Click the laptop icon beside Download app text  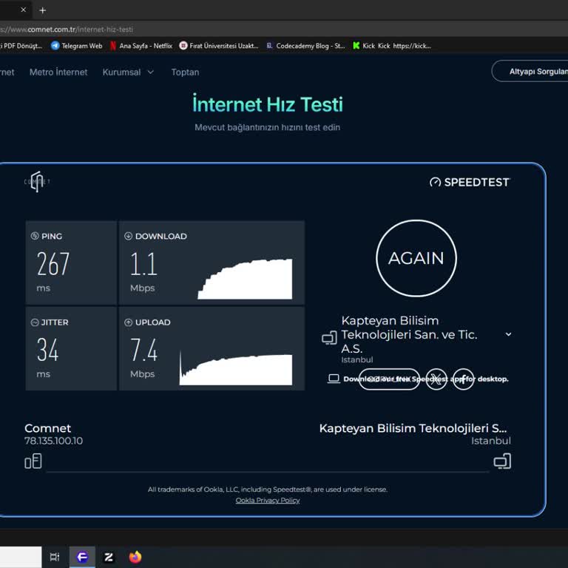pos(334,379)
